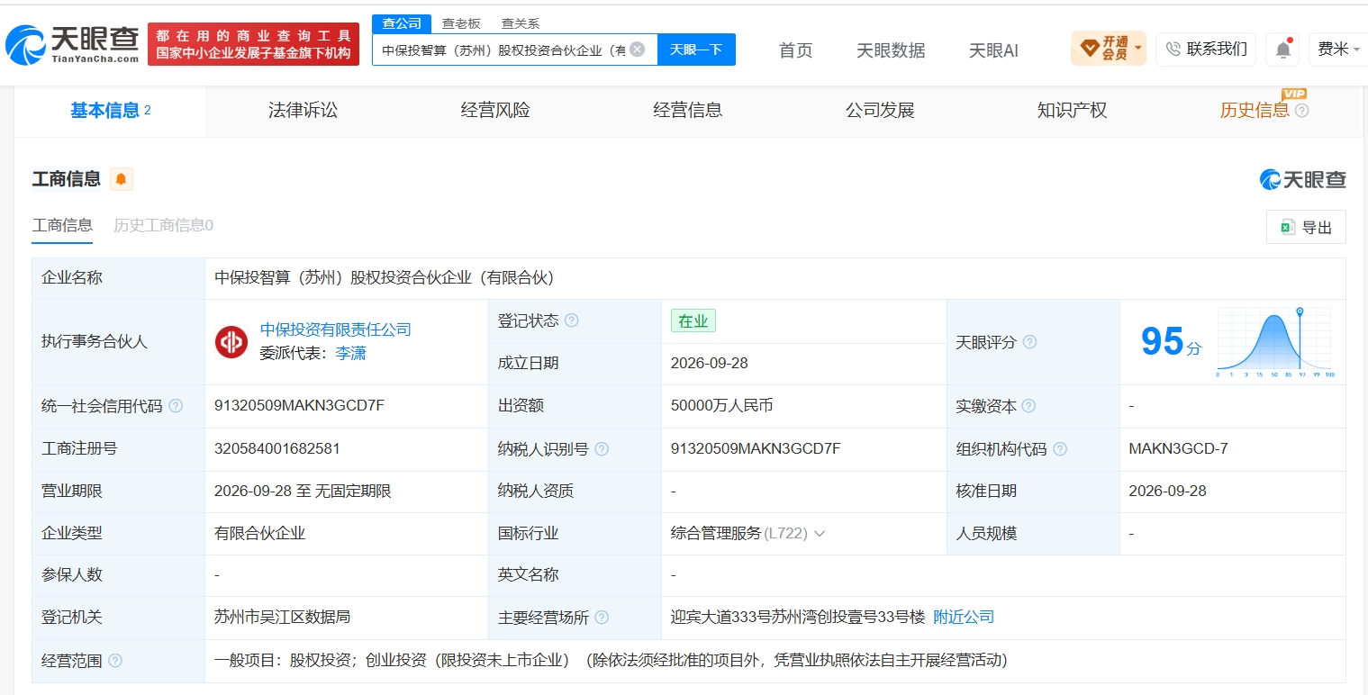Switch to 经营信息 tab
This screenshot has height=695, width=1368.
pos(688,111)
